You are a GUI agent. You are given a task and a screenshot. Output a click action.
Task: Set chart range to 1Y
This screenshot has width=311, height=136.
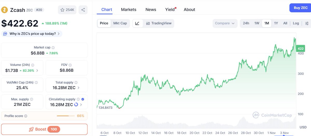click(x=276, y=23)
